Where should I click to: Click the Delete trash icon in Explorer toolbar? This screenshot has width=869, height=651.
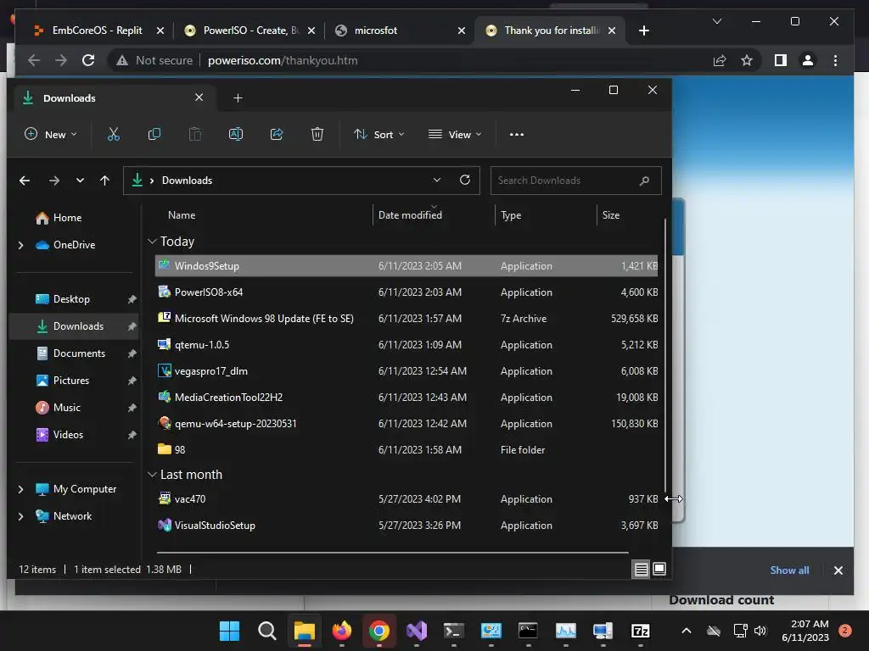pos(317,134)
